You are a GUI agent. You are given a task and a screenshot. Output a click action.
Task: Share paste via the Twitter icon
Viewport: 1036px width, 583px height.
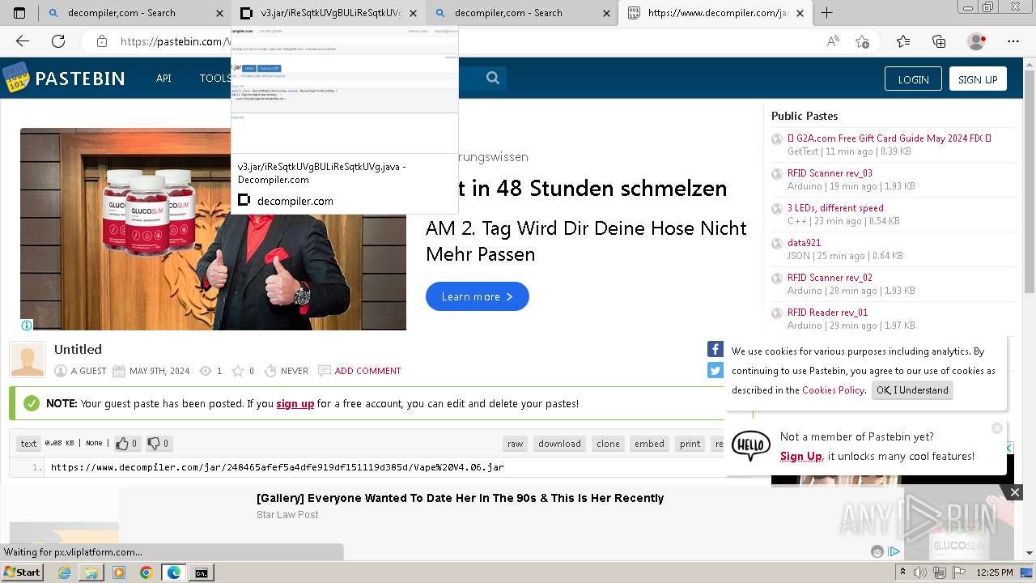[715, 370]
